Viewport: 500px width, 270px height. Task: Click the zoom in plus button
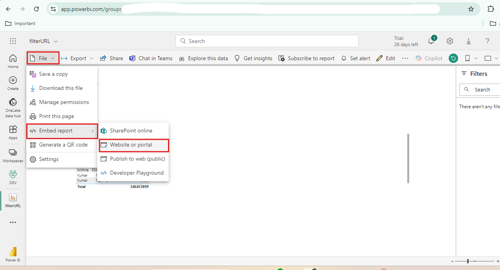[498, 261]
